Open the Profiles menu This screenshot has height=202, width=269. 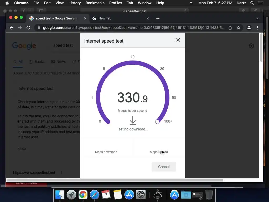pyautogui.click(x=116, y=3)
